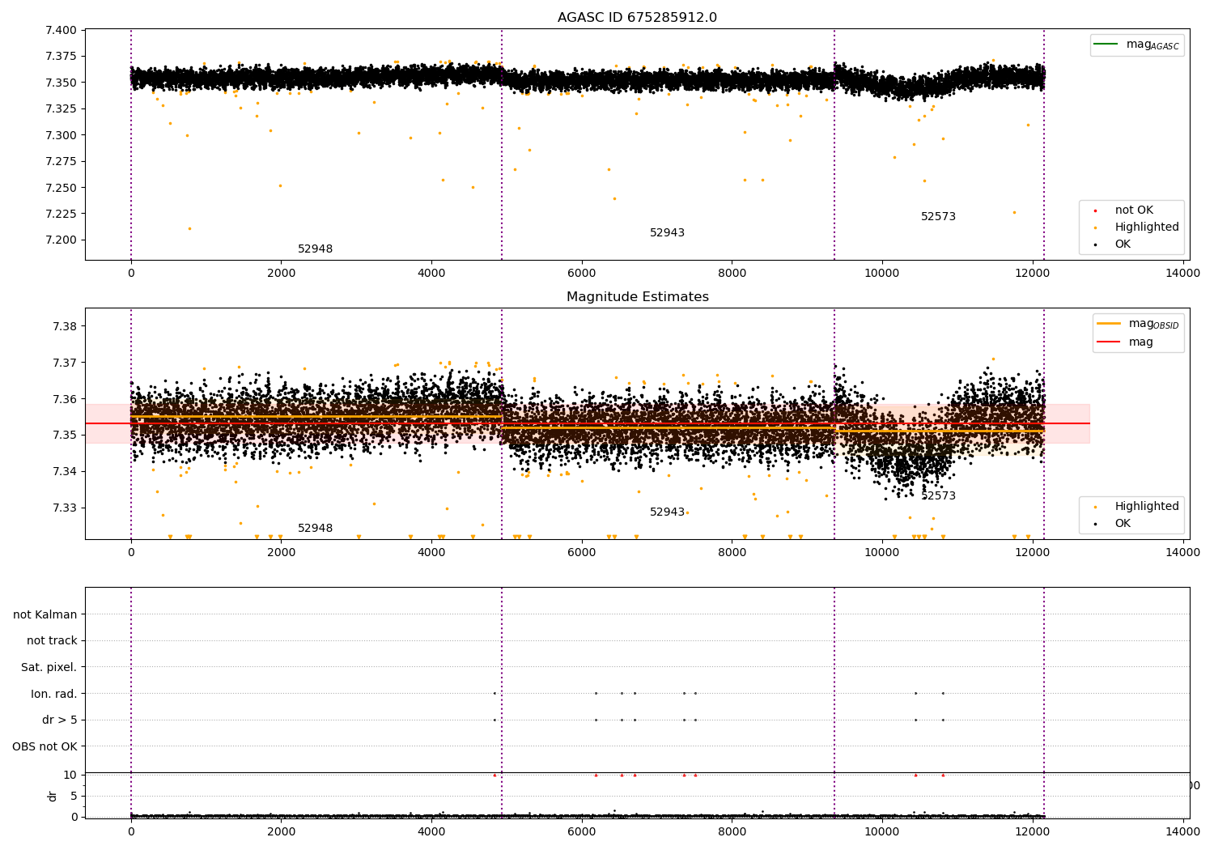Screen dimensions: 1214x850
Task: Click the 4000 x-tick under Magnitude Estimates plot
Action: pos(431,552)
